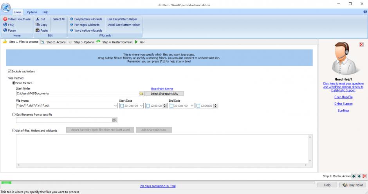The image size is (368, 194).
Task: Expand the File types dropdown
Action: coord(115,106)
